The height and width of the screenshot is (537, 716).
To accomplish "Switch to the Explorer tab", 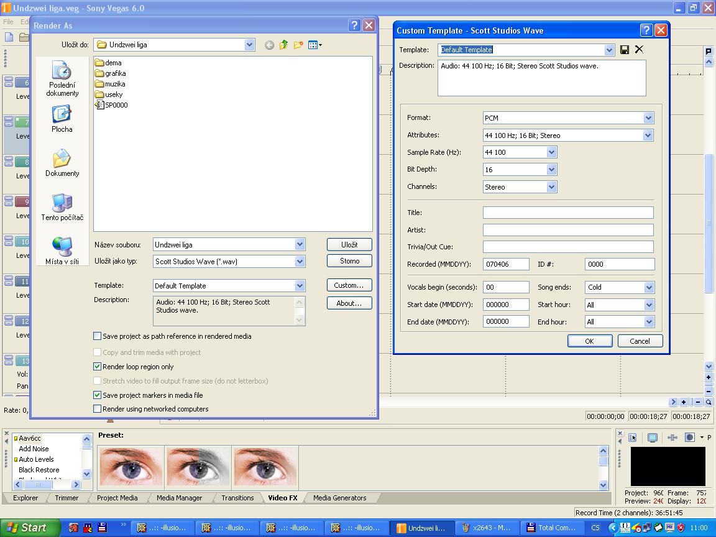I will (x=25, y=498).
